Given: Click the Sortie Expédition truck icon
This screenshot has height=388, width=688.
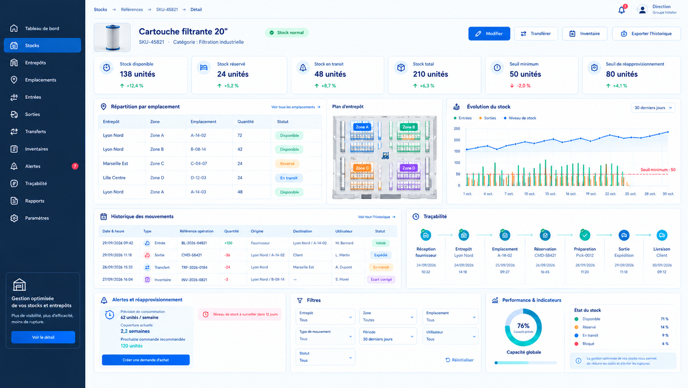Looking at the screenshot, I should pos(624,235).
